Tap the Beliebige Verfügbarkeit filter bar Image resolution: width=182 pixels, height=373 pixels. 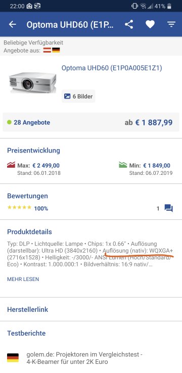coord(91,46)
